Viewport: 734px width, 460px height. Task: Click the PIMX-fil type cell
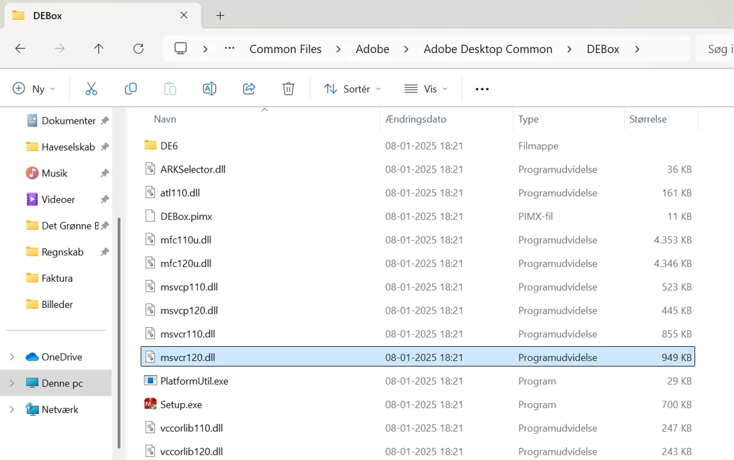[536, 216]
